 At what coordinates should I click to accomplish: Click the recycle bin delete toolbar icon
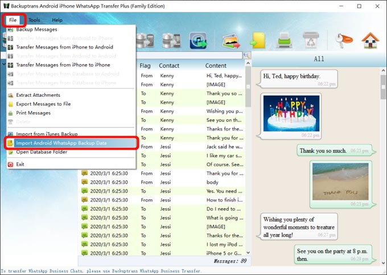click(x=311, y=40)
